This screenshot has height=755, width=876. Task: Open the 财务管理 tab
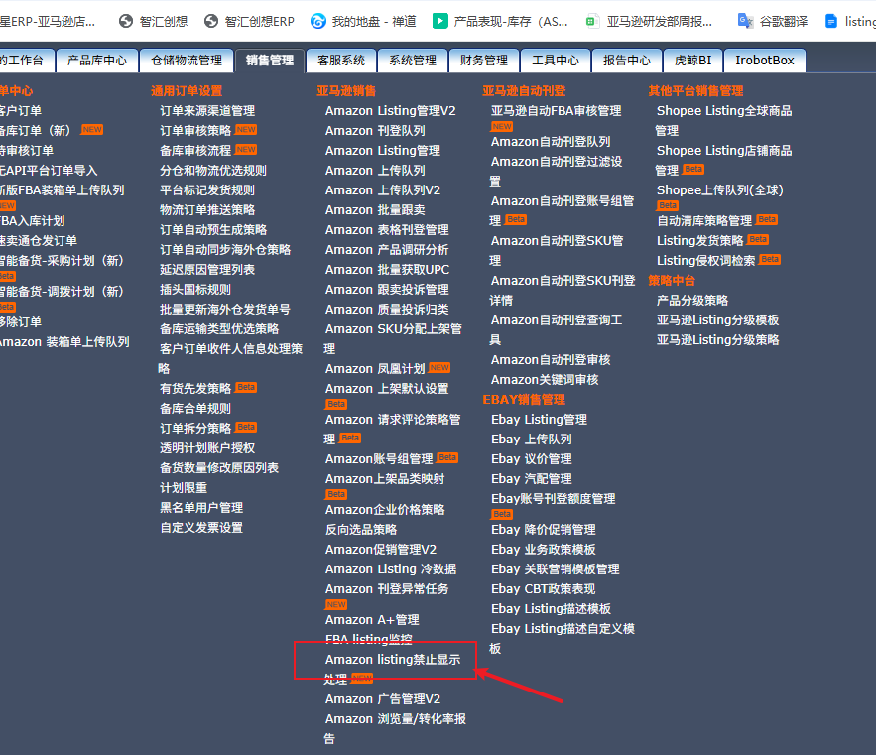(484, 61)
